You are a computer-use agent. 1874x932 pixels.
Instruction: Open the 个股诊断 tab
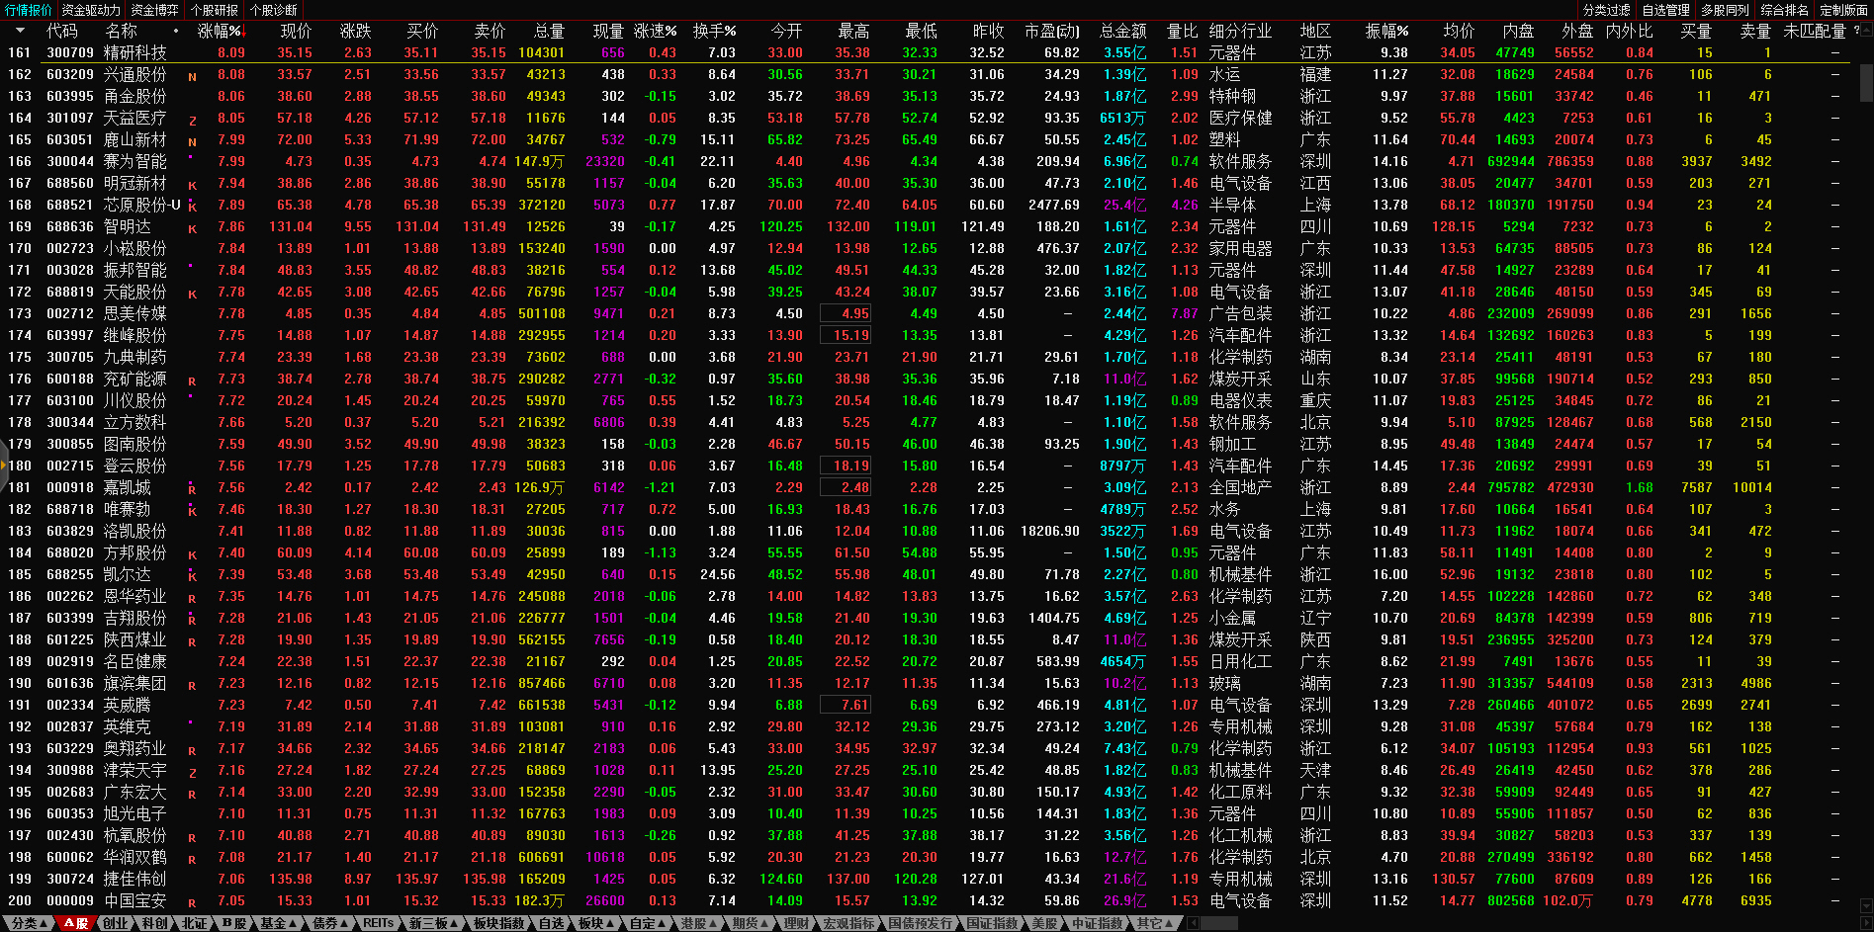pyautogui.click(x=274, y=10)
